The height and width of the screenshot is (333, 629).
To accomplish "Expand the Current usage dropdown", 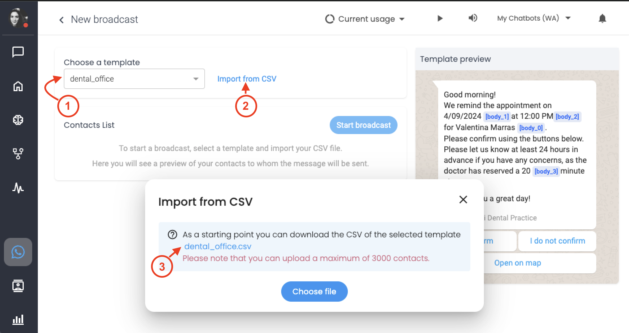I will tap(365, 19).
